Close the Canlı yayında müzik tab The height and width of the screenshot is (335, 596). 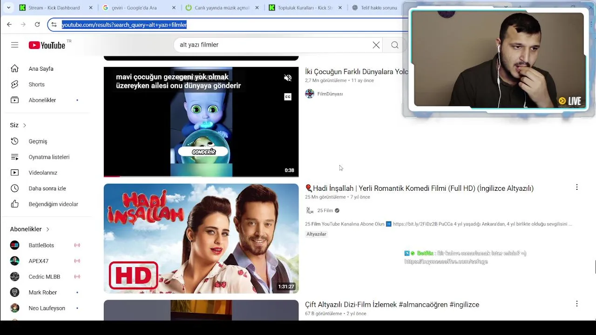tap(257, 8)
